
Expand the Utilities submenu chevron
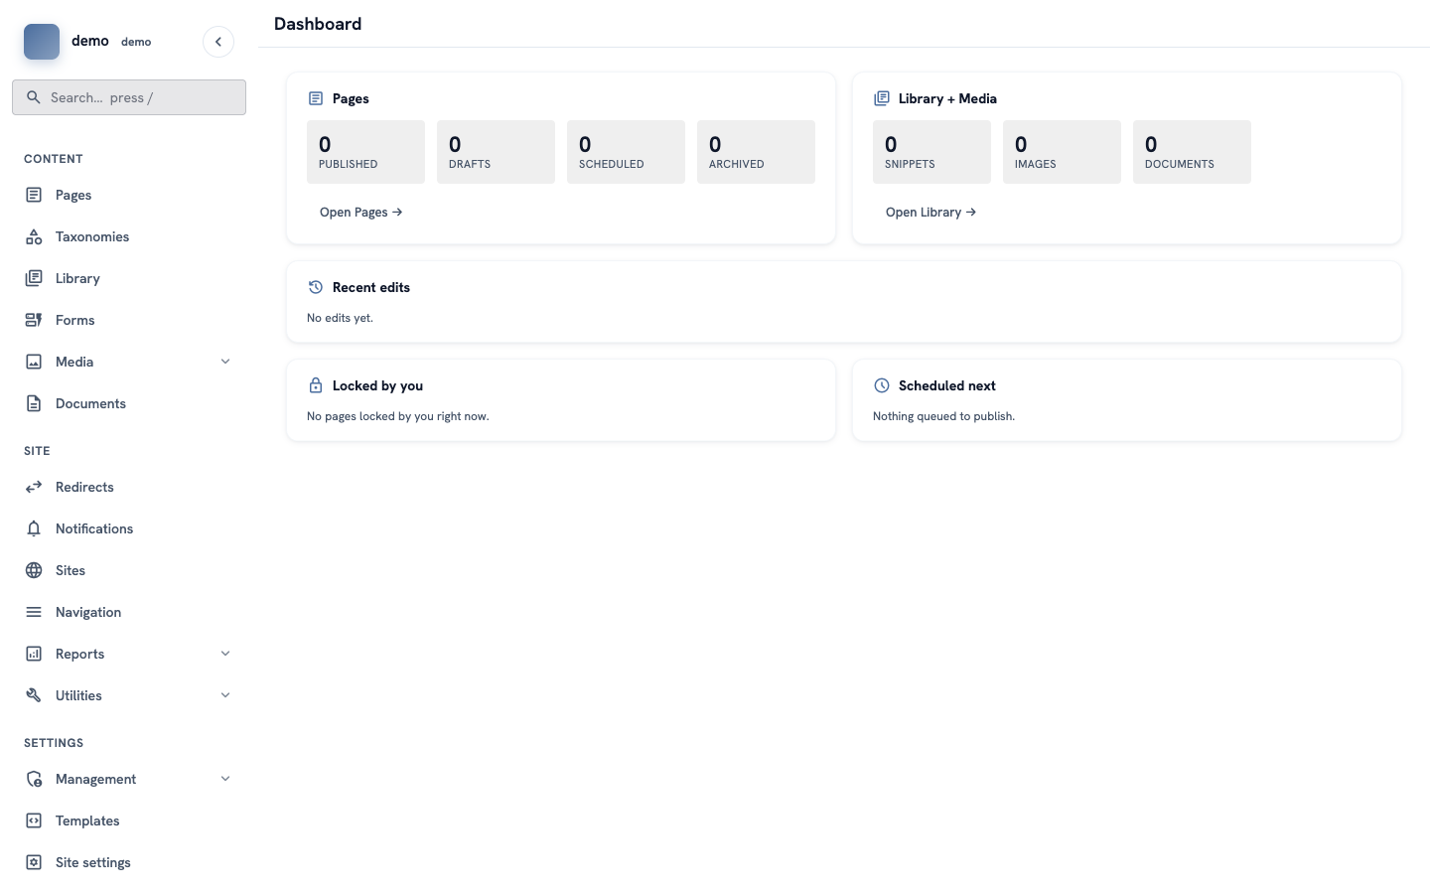(225, 695)
